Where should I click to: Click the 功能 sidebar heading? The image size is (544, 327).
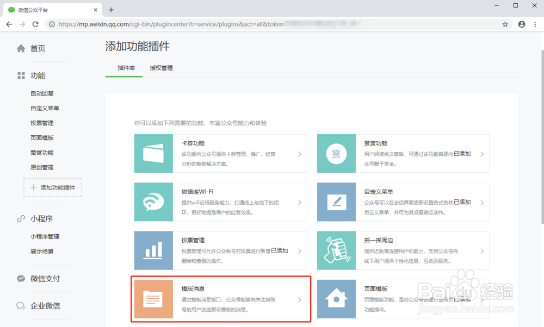pos(38,76)
